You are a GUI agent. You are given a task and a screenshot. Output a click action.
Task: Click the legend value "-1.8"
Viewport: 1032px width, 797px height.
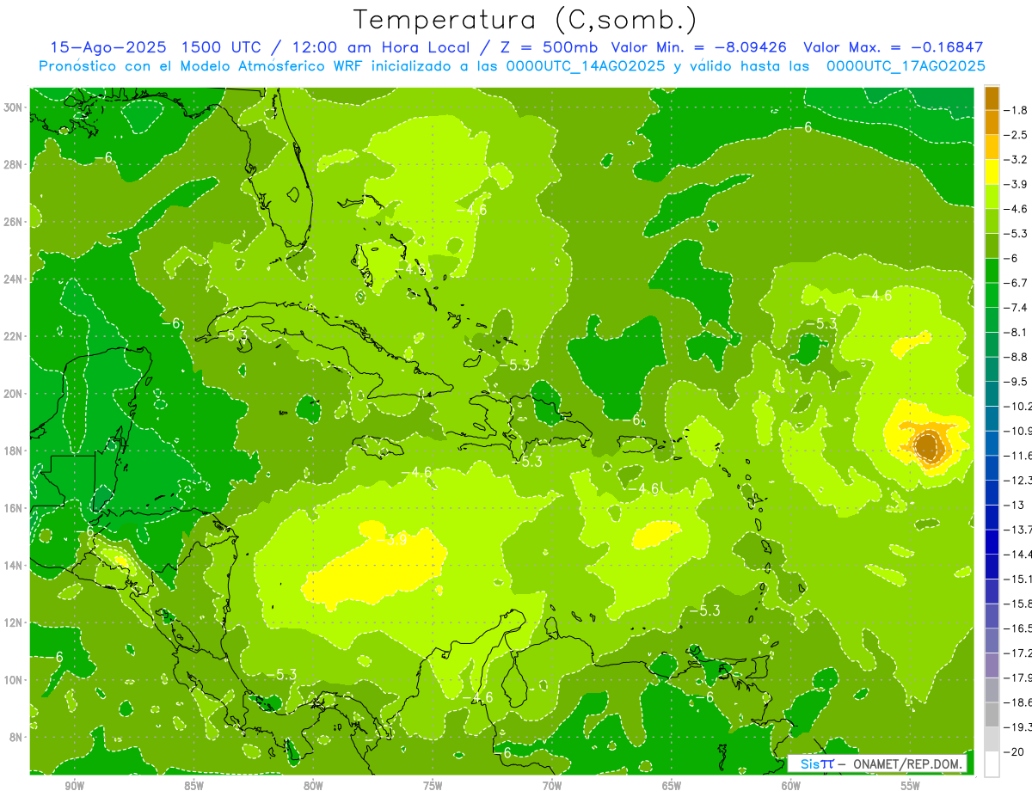[1017, 110]
